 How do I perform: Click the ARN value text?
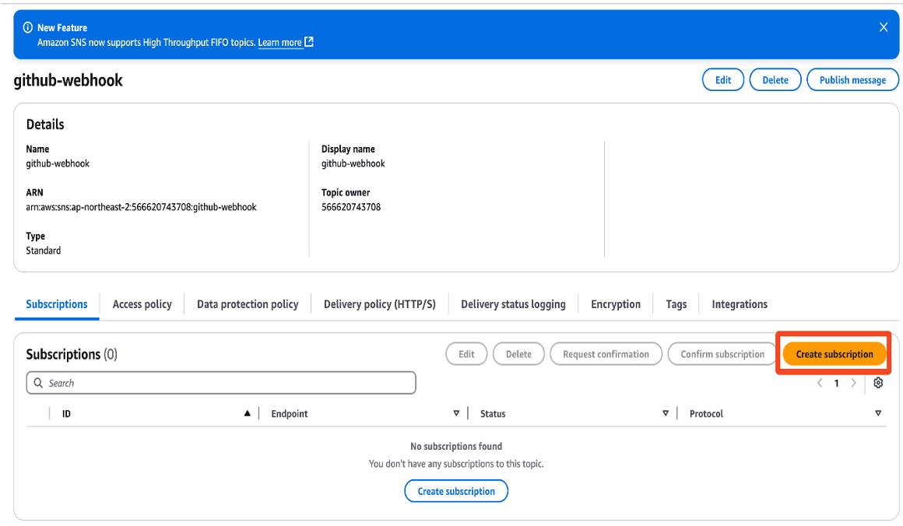click(x=141, y=207)
